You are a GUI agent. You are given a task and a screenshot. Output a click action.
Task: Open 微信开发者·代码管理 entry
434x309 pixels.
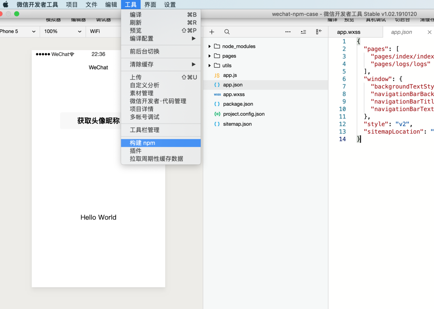click(161, 101)
